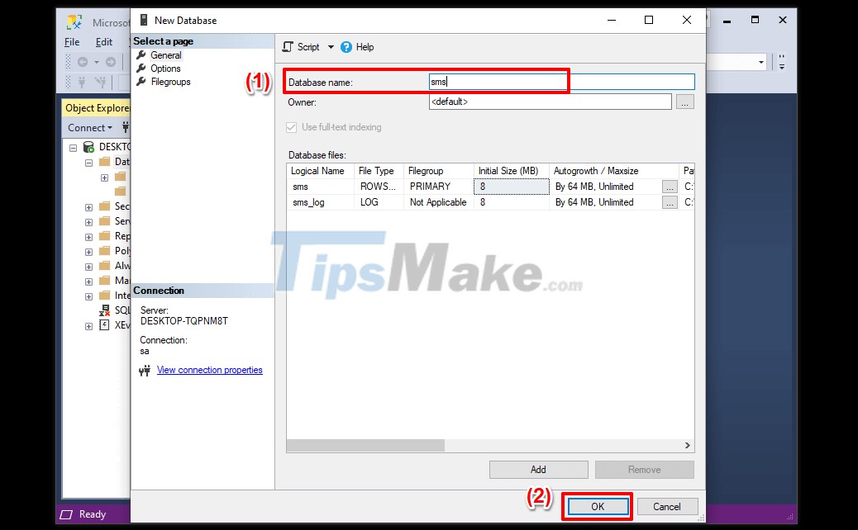The height and width of the screenshot is (530, 858).
Task: Click the Cancel button
Action: tap(667, 506)
